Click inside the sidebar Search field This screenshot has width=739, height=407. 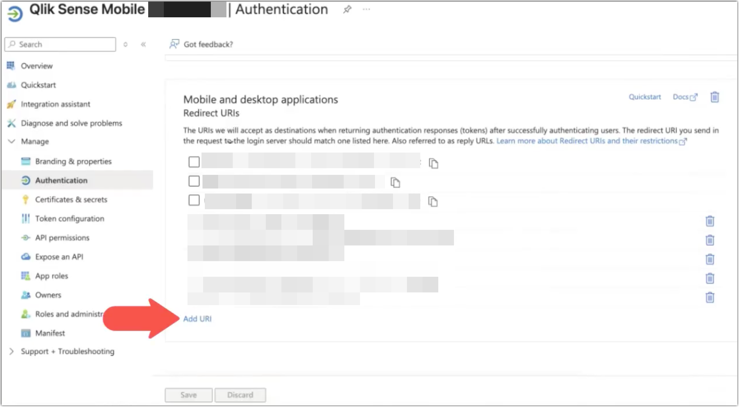(60, 44)
